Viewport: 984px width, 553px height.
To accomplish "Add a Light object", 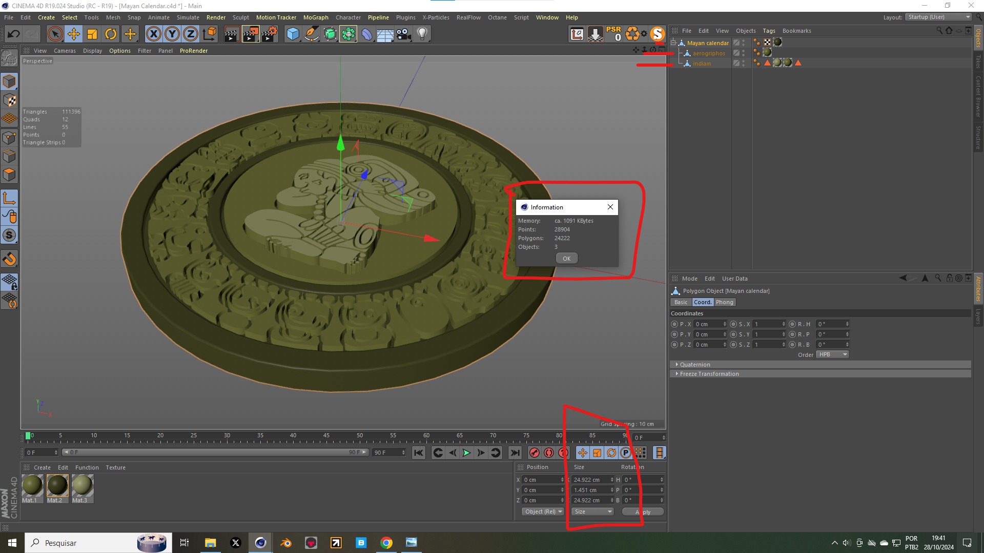I will coord(422,34).
